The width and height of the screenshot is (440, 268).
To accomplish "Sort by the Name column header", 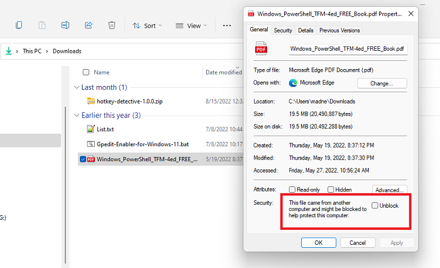I will click(x=102, y=72).
